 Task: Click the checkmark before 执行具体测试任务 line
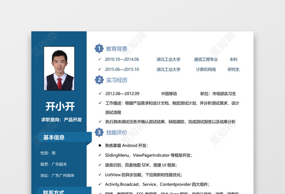100,122
